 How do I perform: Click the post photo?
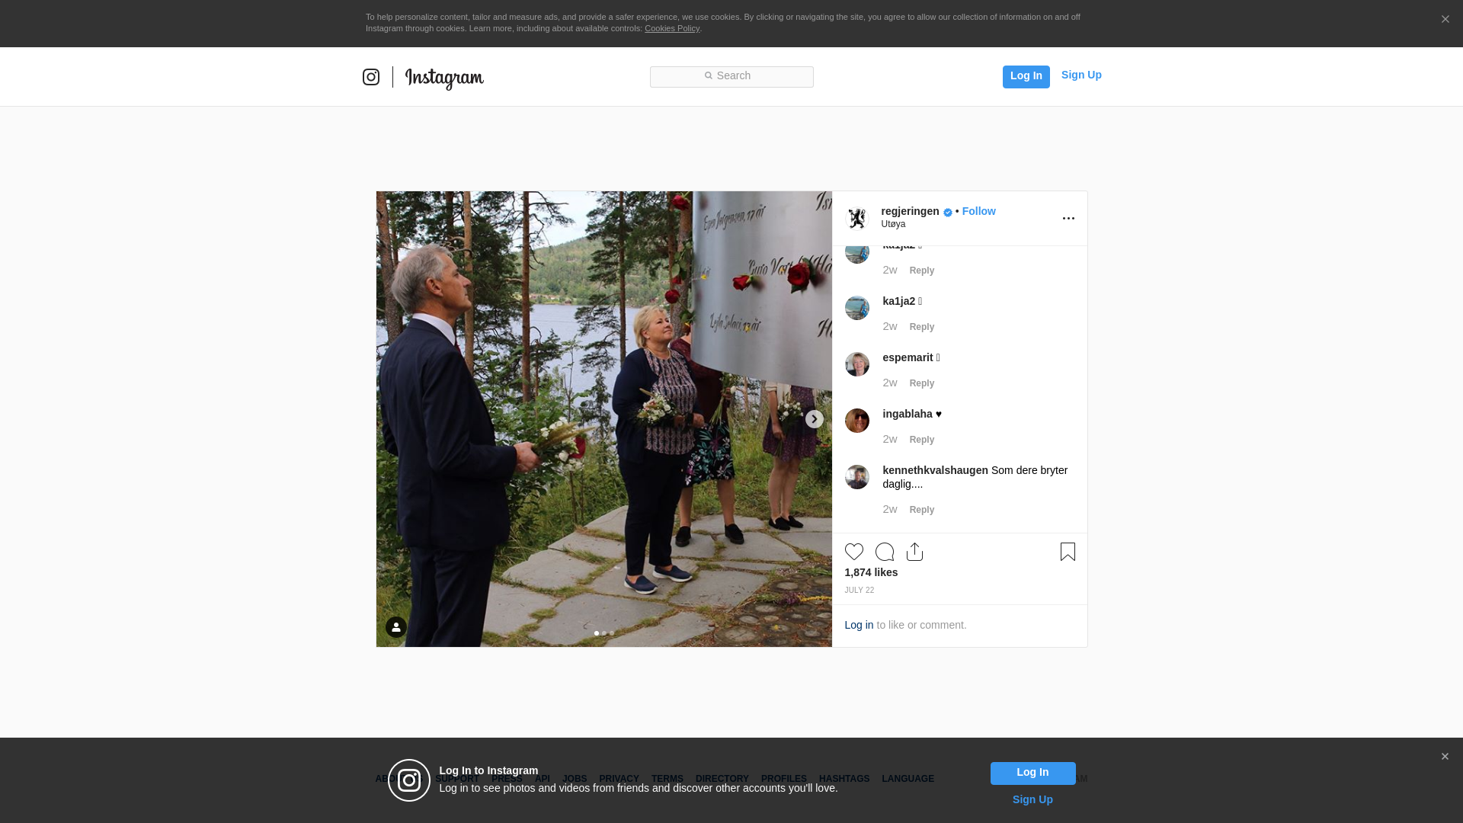click(603, 419)
